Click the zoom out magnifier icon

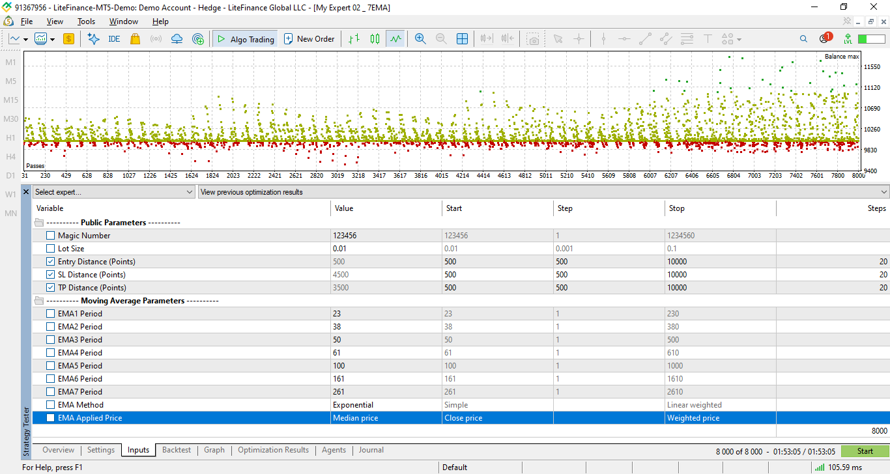coord(441,39)
